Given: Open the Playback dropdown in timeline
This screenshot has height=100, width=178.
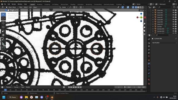Looking at the screenshot, I should (x=9, y=87).
